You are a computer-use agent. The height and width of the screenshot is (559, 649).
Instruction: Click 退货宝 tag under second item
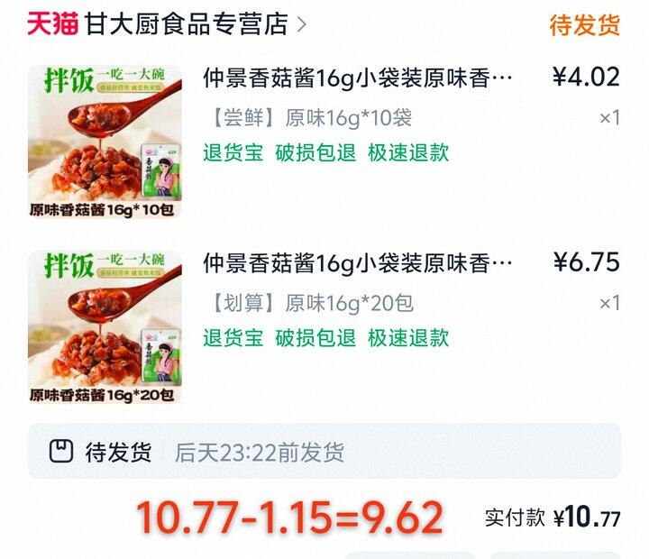click(x=233, y=337)
